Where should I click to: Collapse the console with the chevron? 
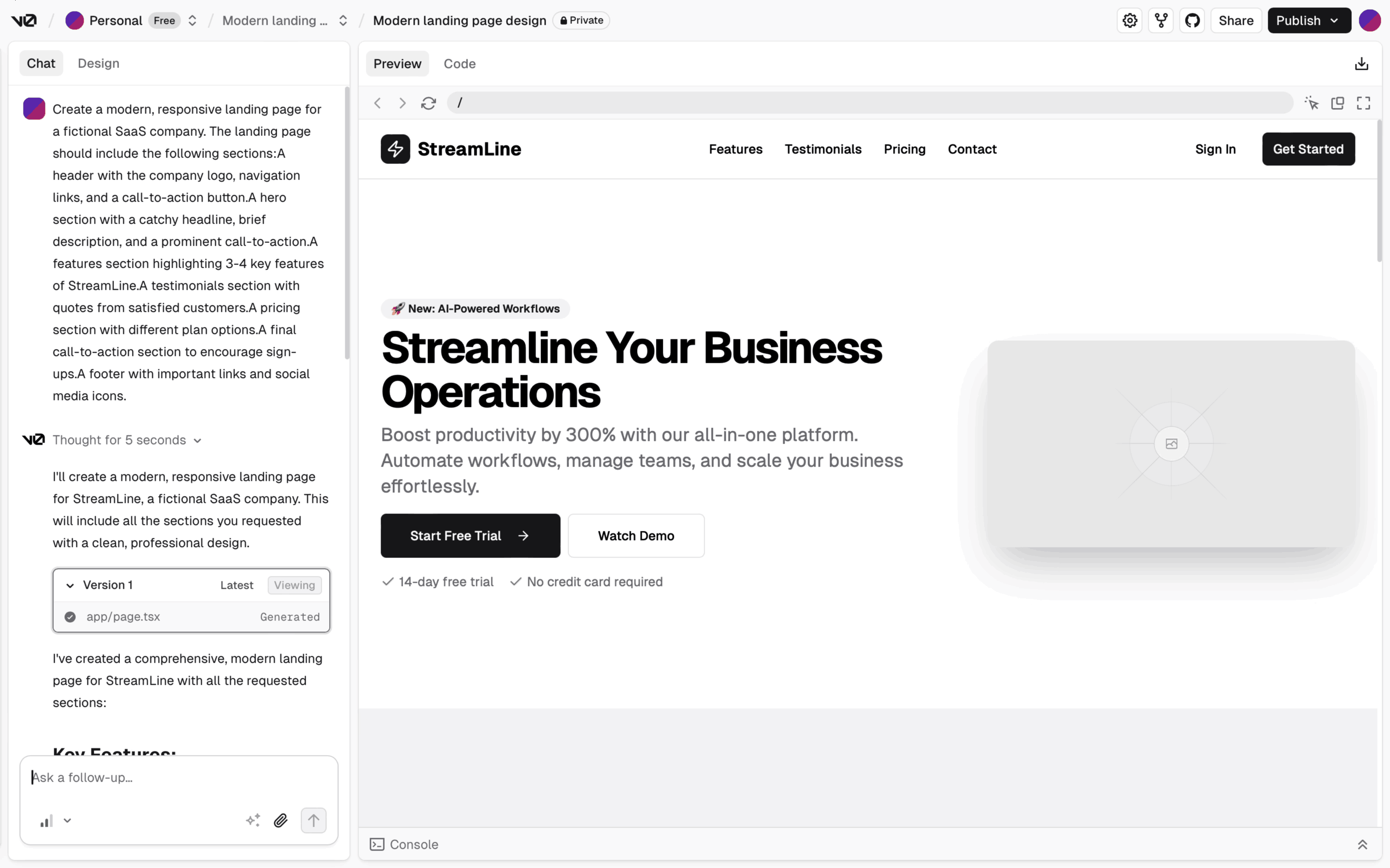click(x=1363, y=844)
